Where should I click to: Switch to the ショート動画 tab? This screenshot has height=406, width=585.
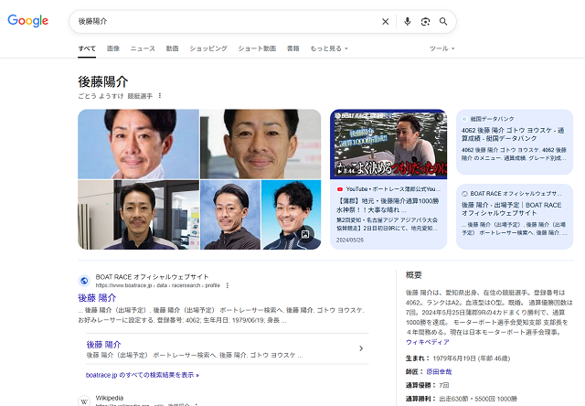[257, 48]
